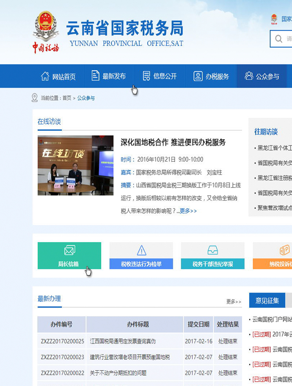The width and height of the screenshot is (292, 386).
Task: Open the 深化国地税合作 interview headline
Action: click(173, 142)
